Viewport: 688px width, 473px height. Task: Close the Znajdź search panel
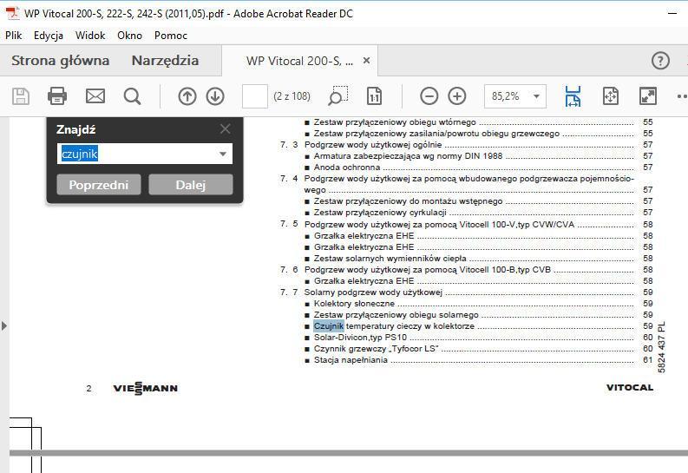(x=225, y=129)
